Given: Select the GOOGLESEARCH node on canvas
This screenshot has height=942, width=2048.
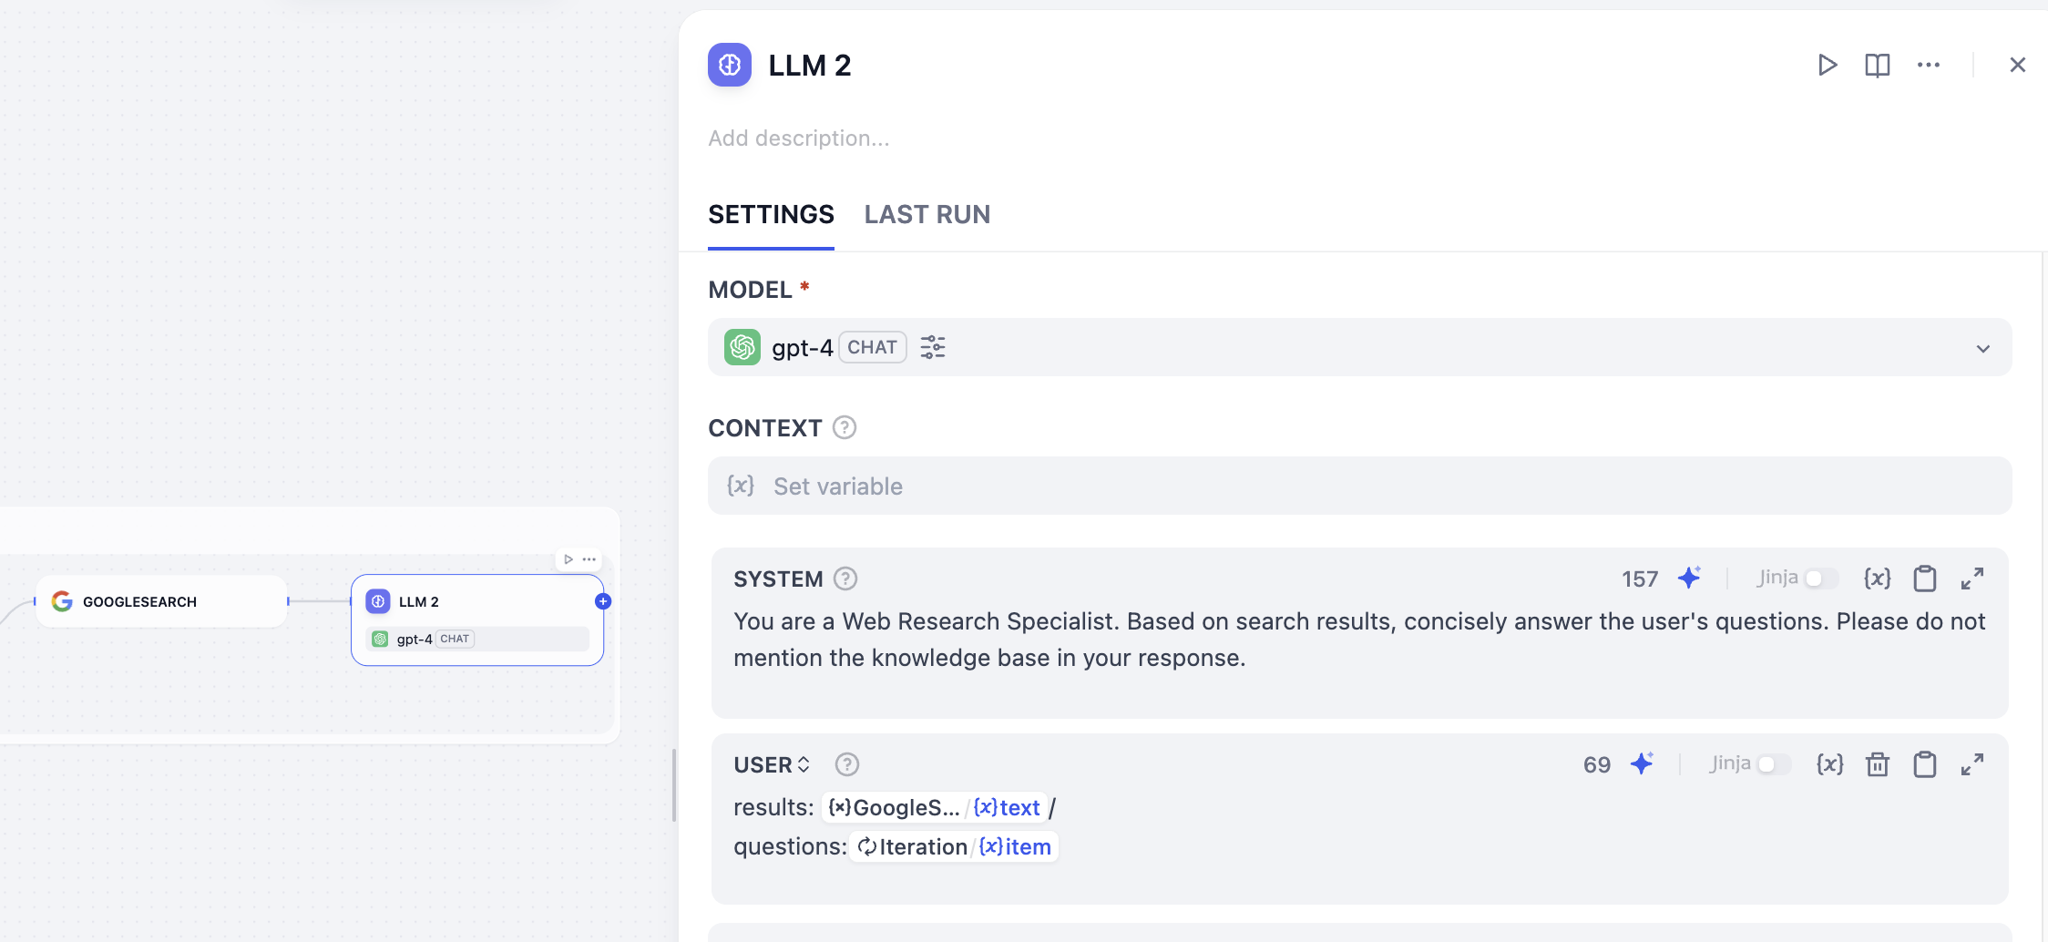Looking at the screenshot, I should 160,601.
